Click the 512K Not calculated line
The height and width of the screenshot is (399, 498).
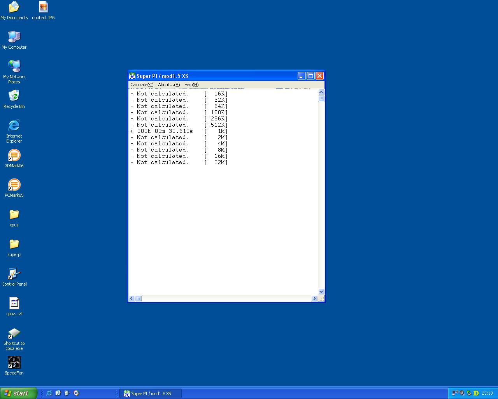tap(179, 125)
